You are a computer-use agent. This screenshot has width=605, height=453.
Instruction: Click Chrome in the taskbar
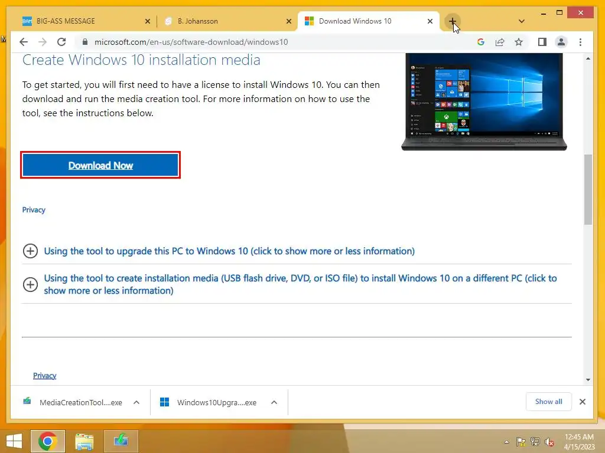pyautogui.click(x=48, y=441)
